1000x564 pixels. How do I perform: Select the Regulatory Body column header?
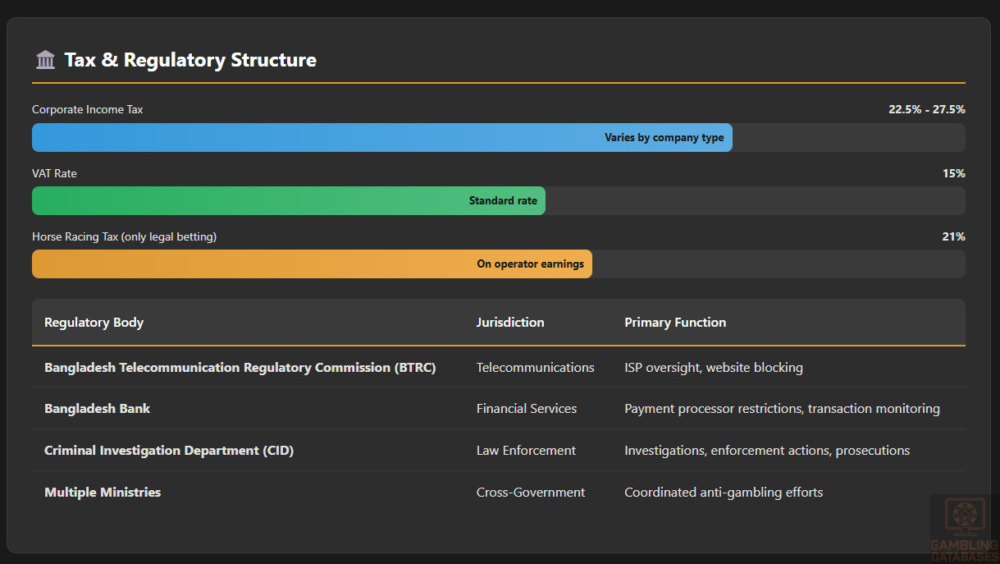click(x=94, y=323)
